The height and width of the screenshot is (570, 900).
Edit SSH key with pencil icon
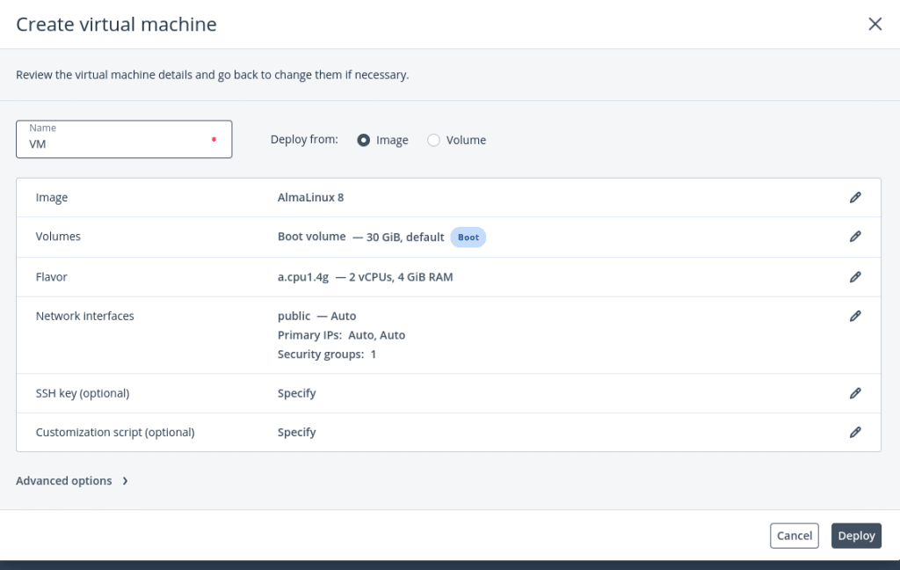(x=855, y=393)
